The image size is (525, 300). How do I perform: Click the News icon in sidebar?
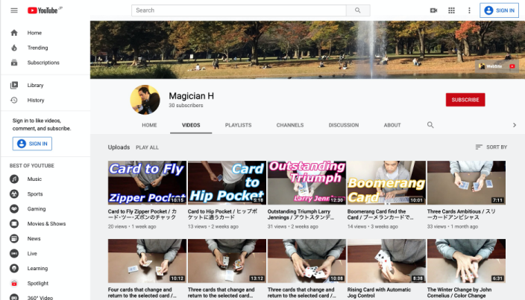(x=14, y=238)
